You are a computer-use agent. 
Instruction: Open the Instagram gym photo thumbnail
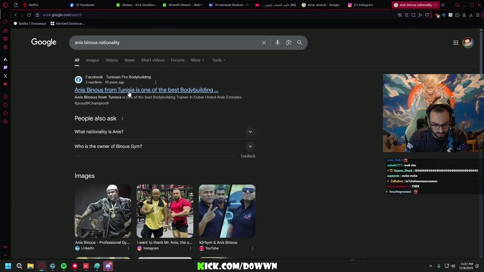(165, 211)
